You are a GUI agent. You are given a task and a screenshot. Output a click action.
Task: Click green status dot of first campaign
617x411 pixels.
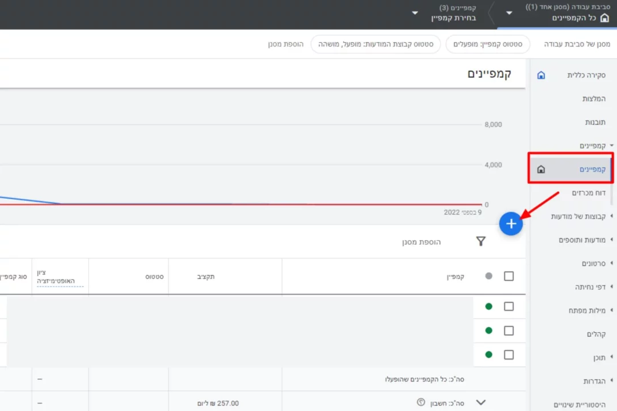coord(488,307)
